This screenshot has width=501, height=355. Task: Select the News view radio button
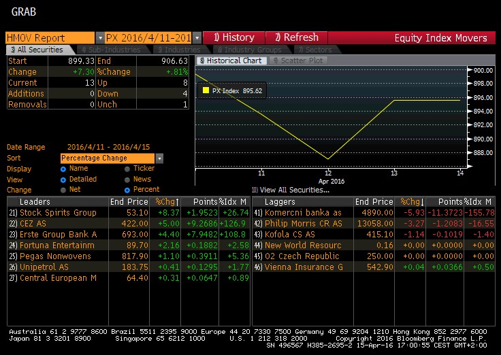pos(127,180)
